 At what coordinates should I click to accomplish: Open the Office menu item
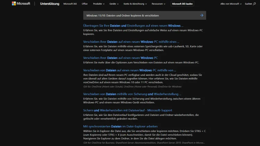(85, 4)
